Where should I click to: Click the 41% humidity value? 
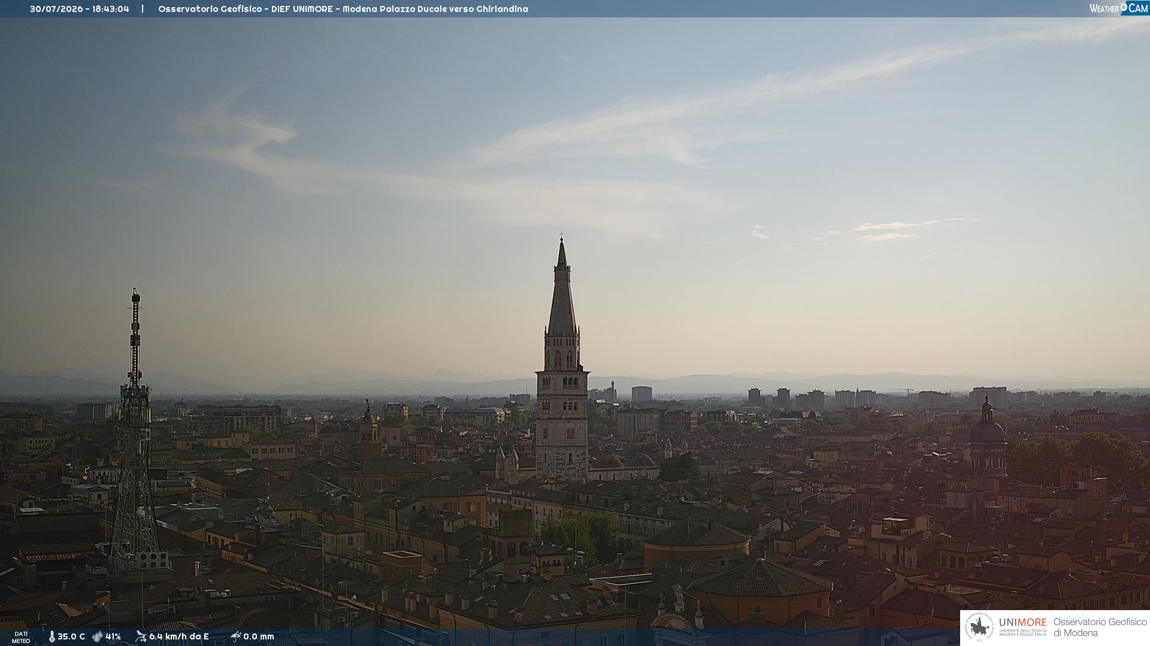tap(113, 636)
